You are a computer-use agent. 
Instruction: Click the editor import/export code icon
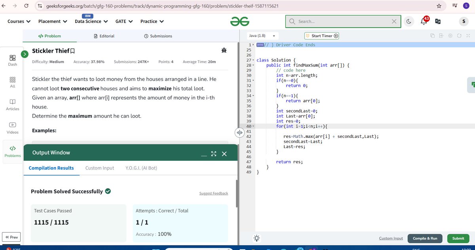[441, 36]
